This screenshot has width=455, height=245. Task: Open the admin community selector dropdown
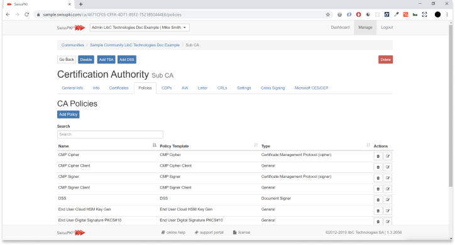pos(140,28)
